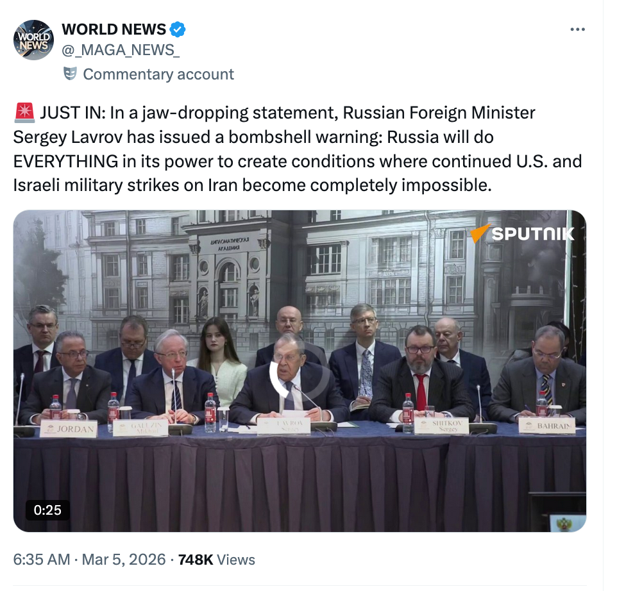This screenshot has height=591, width=617.
Task: Click the tweet text about Lavrov's statement
Action: click(x=298, y=149)
